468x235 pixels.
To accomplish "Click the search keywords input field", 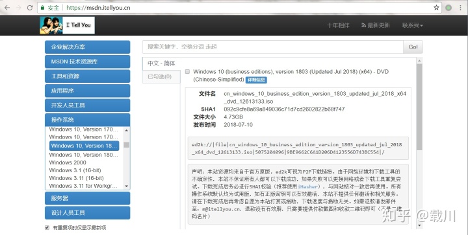I will click(273, 47).
